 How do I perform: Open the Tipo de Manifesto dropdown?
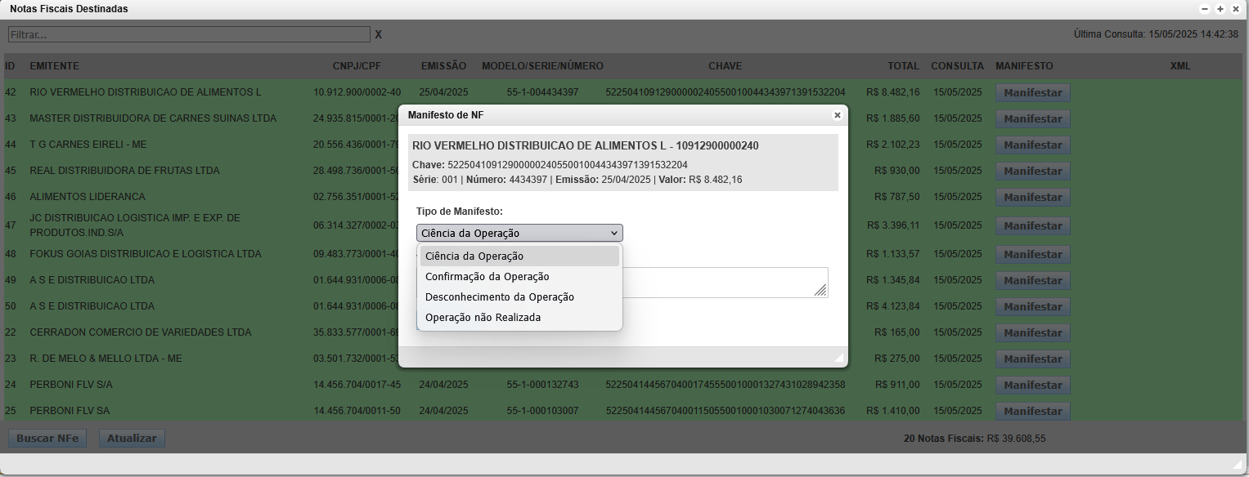(x=519, y=233)
